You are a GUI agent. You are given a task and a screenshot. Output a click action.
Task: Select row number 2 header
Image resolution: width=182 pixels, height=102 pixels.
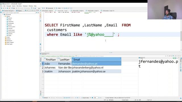(x=43, y=67)
